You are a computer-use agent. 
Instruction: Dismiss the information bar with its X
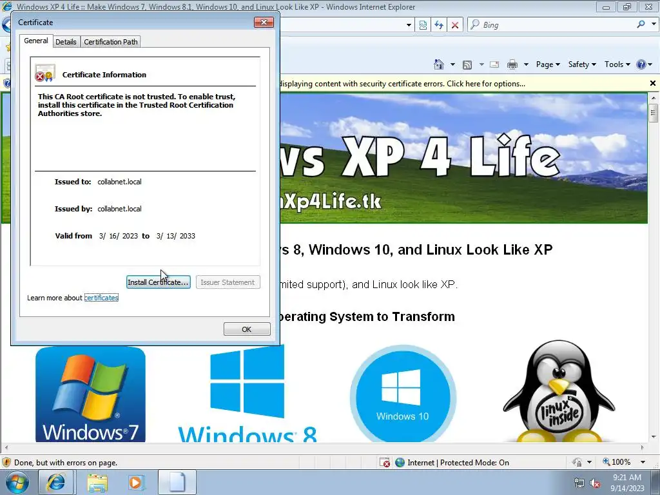[653, 83]
